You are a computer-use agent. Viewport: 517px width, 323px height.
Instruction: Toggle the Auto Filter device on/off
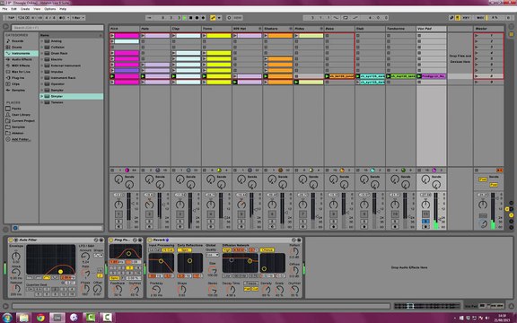(x=10, y=240)
